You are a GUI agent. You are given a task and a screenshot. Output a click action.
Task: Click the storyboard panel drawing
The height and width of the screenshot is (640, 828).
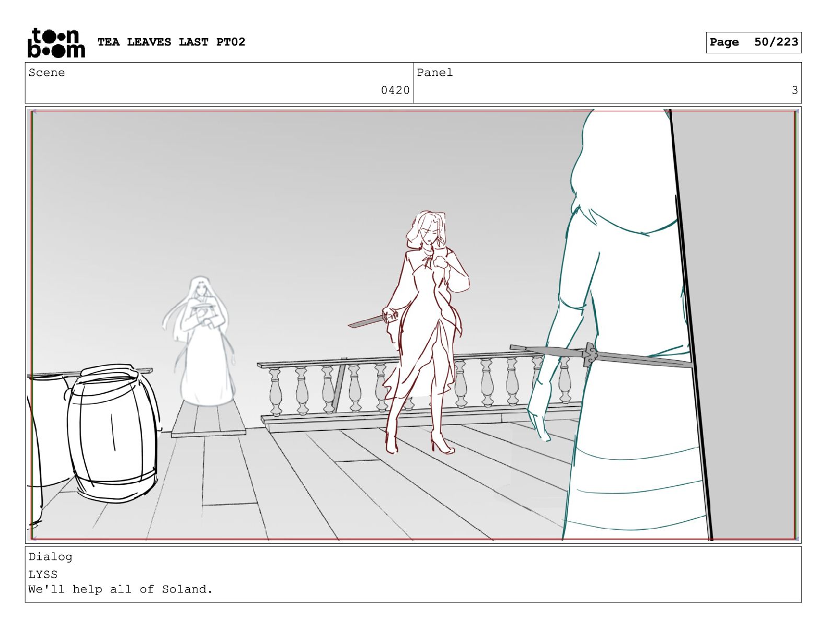click(x=413, y=325)
